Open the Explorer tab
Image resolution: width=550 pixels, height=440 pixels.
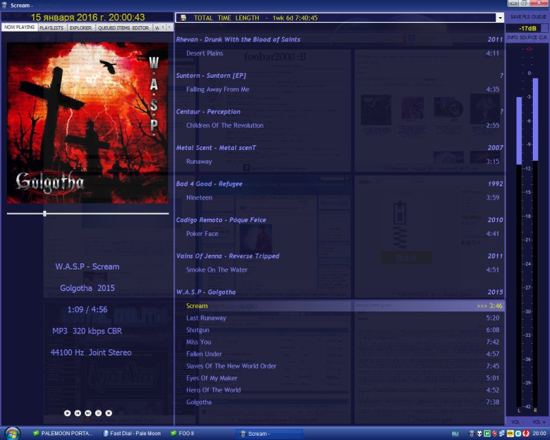[x=80, y=28]
